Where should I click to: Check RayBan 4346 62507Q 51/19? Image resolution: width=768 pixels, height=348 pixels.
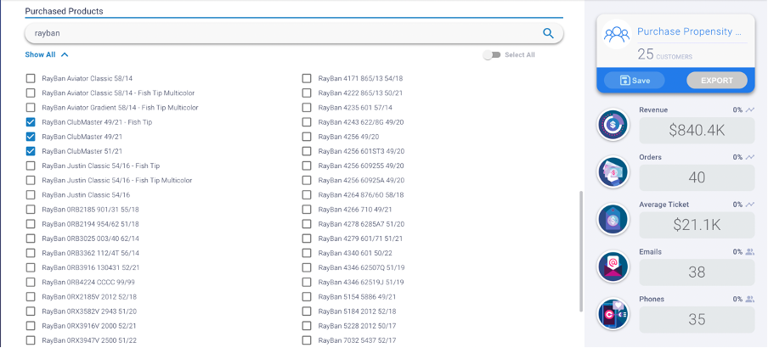(x=307, y=267)
